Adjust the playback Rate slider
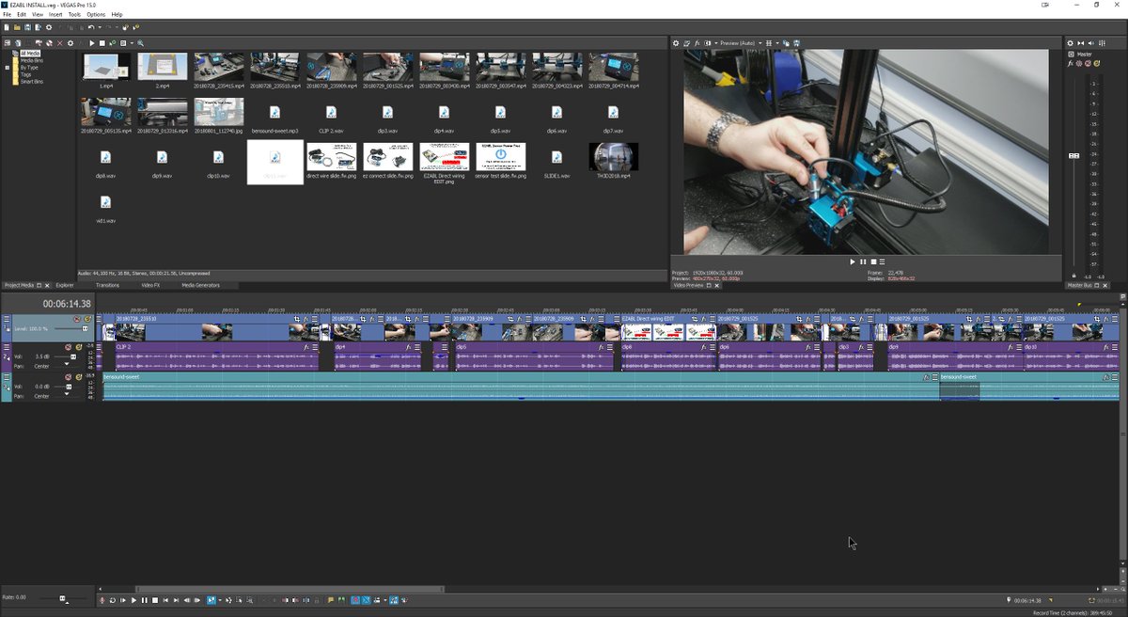This screenshot has width=1128, height=617. [x=63, y=598]
